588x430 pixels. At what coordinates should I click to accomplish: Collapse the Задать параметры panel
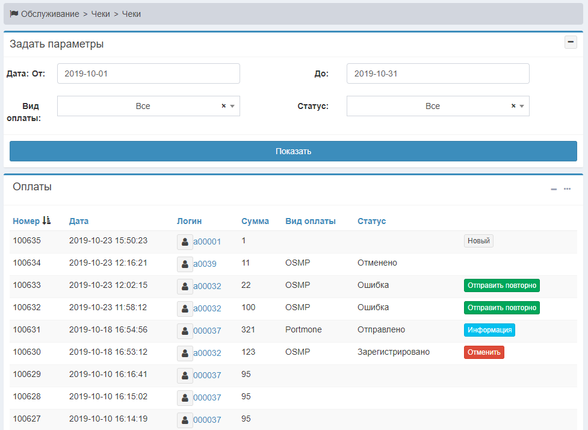click(x=570, y=42)
